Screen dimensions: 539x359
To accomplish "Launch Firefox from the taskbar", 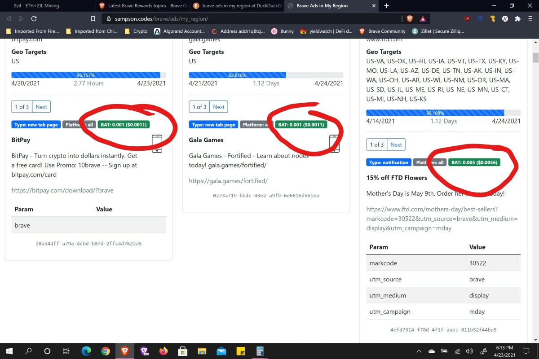I will click(163, 351).
